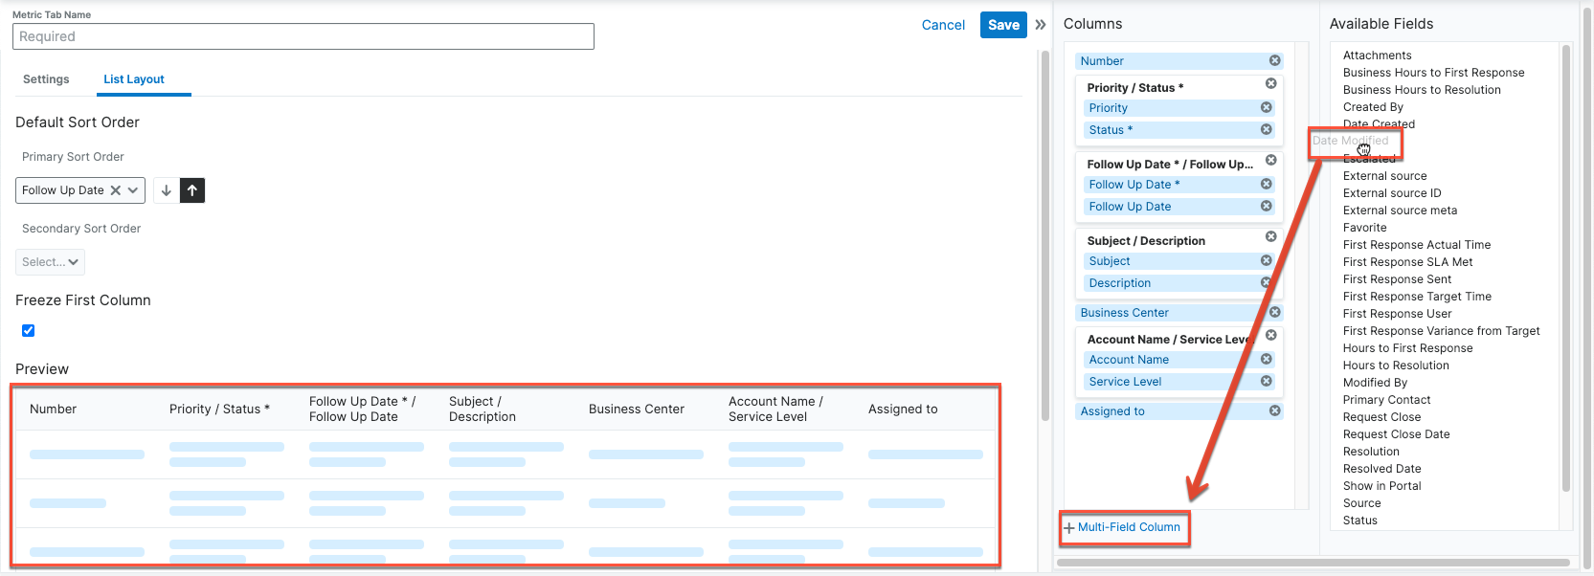This screenshot has height=576, width=1594.
Task: Click the Save button
Action: tap(1002, 25)
